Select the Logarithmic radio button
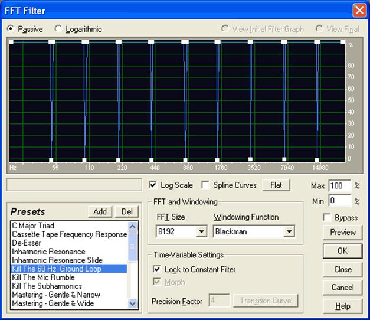 tap(58, 29)
